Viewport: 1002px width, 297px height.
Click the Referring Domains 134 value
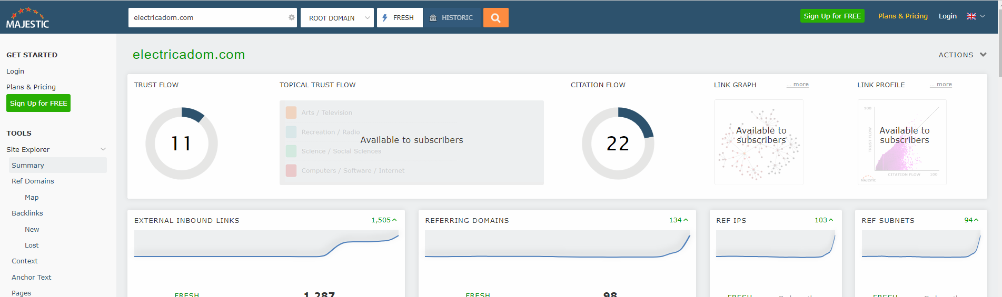tap(676, 220)
